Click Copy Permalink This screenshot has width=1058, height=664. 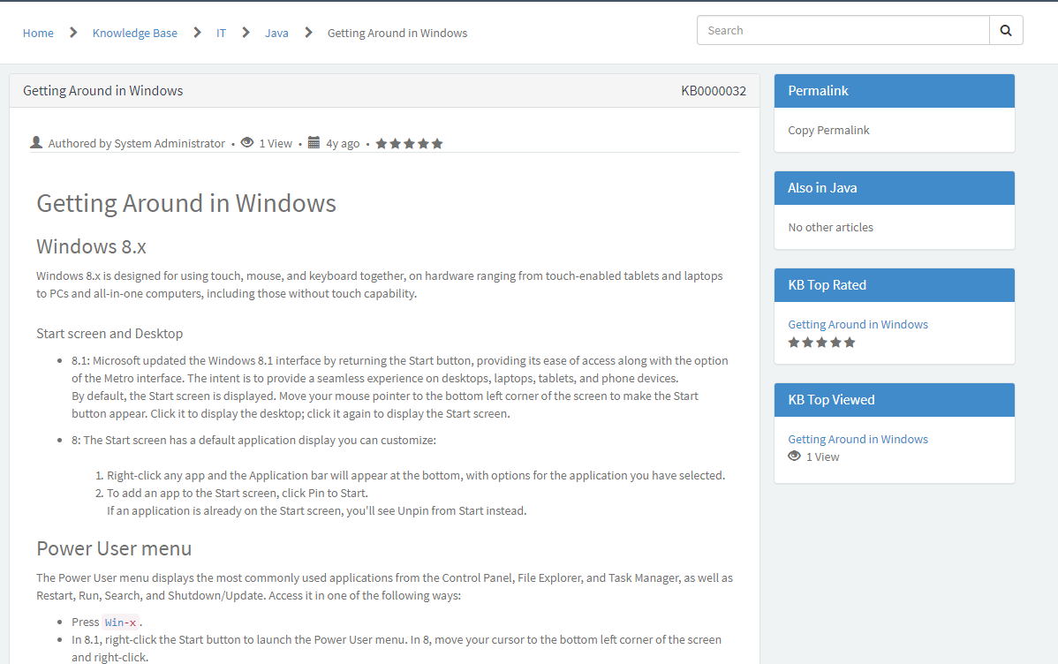828,130
